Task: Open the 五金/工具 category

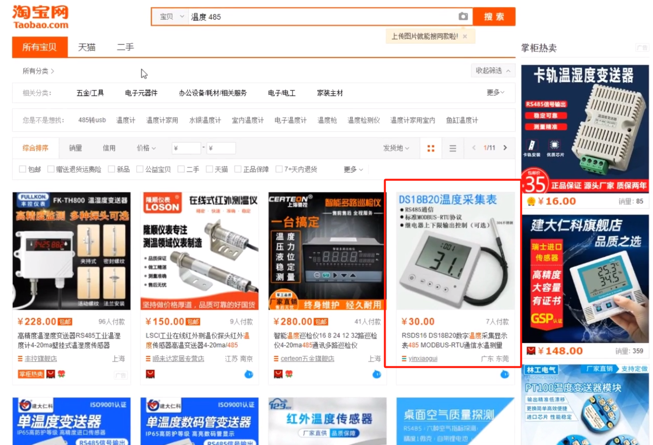Action: pos(90,93)
